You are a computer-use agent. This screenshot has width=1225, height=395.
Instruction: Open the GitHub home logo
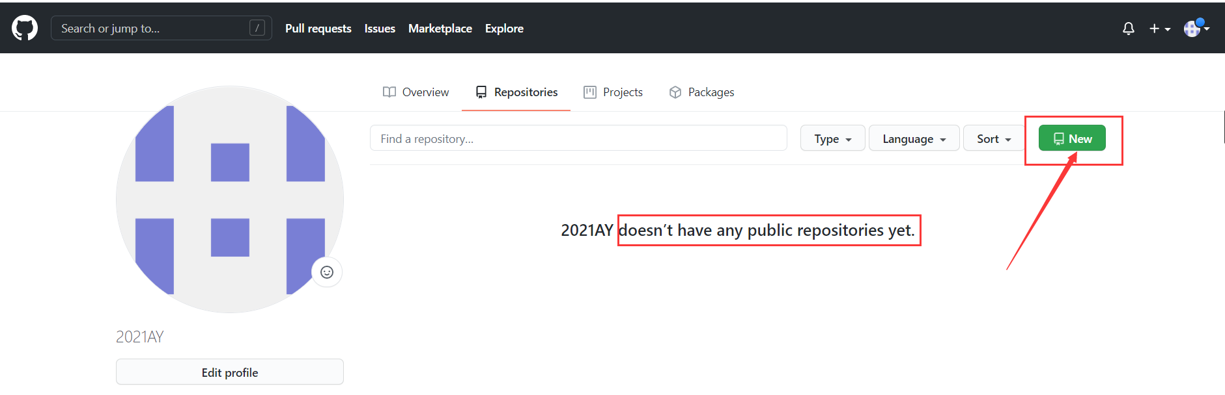click(25, 28)
